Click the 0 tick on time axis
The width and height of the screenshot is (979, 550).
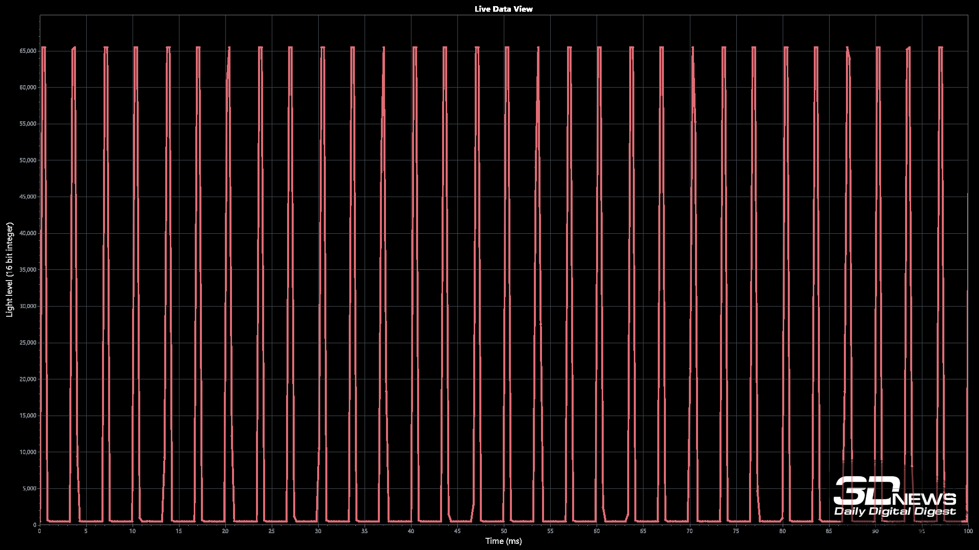click(x=40, y=531)
